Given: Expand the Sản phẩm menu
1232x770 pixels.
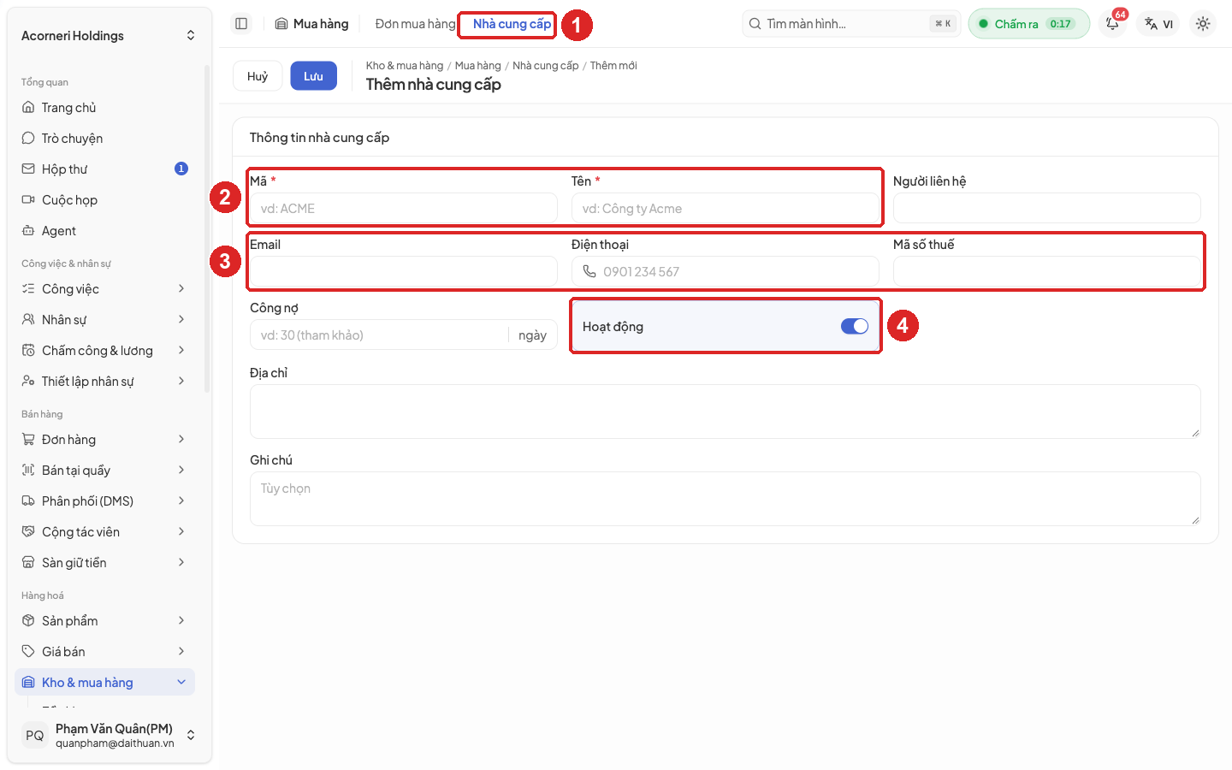Looking at the screenshot, I should pos(104,621).
